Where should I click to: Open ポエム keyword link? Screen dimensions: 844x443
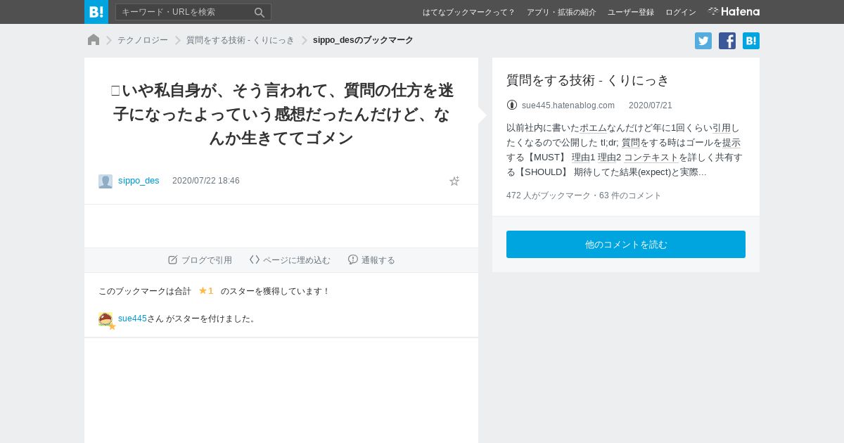tap(593, 128)
